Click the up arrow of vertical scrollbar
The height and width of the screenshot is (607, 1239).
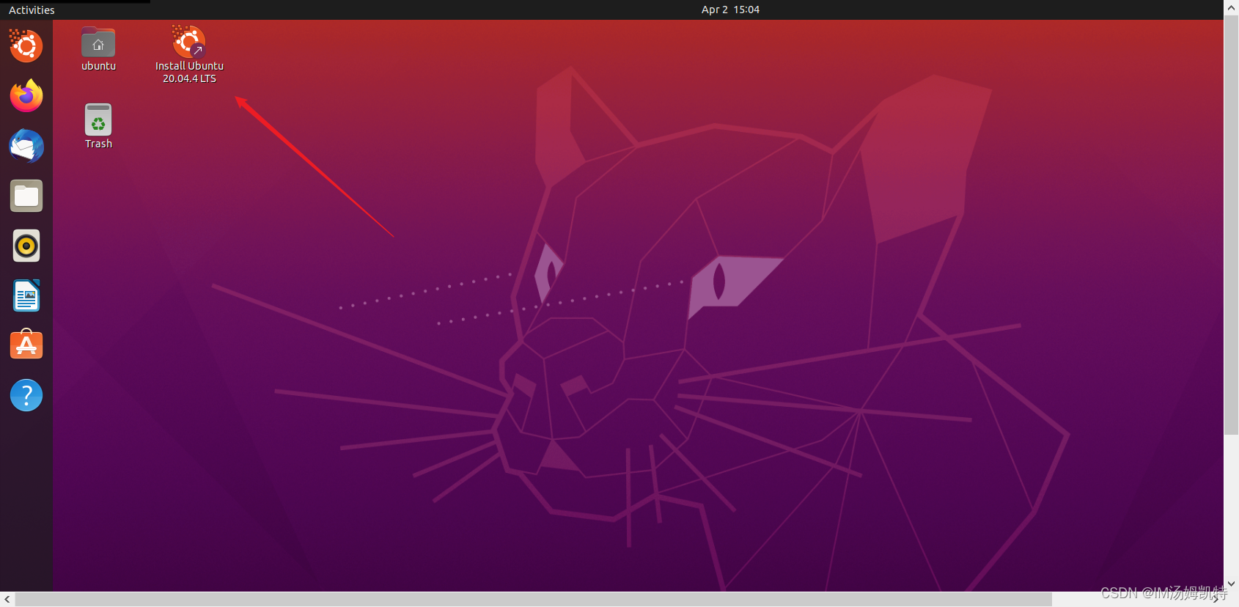(x=1231, y=7)
